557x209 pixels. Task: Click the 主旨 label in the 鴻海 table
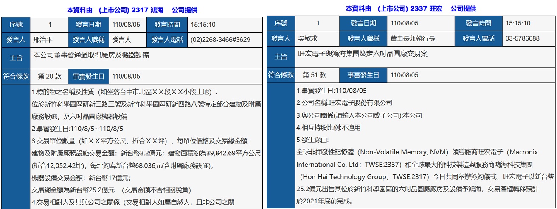coord(16,58)
